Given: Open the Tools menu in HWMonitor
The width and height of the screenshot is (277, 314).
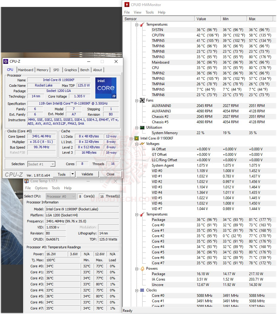Looking at the screenshot, I should [150, 12].
